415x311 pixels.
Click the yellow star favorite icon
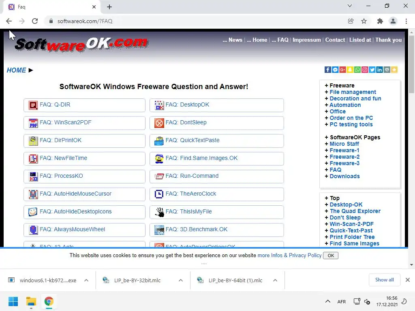394,70
